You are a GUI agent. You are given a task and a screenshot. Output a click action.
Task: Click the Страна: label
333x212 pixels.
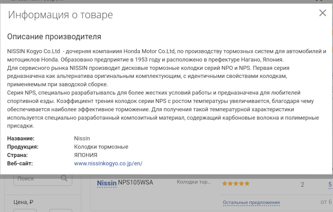(x=17, y=155)
